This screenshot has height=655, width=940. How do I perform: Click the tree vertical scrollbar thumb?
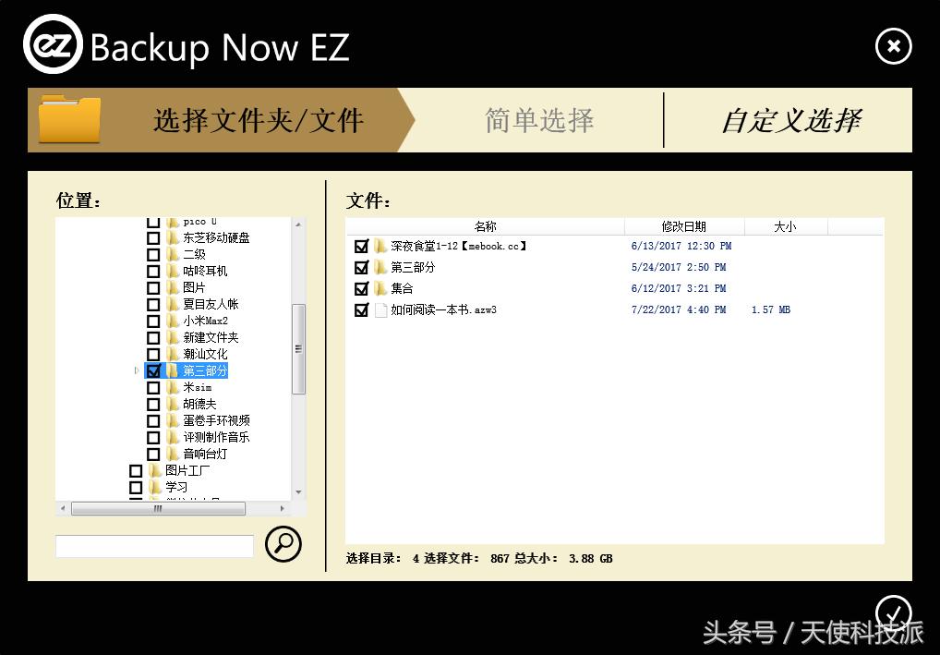pyautogui.click(x=298, y=349)
